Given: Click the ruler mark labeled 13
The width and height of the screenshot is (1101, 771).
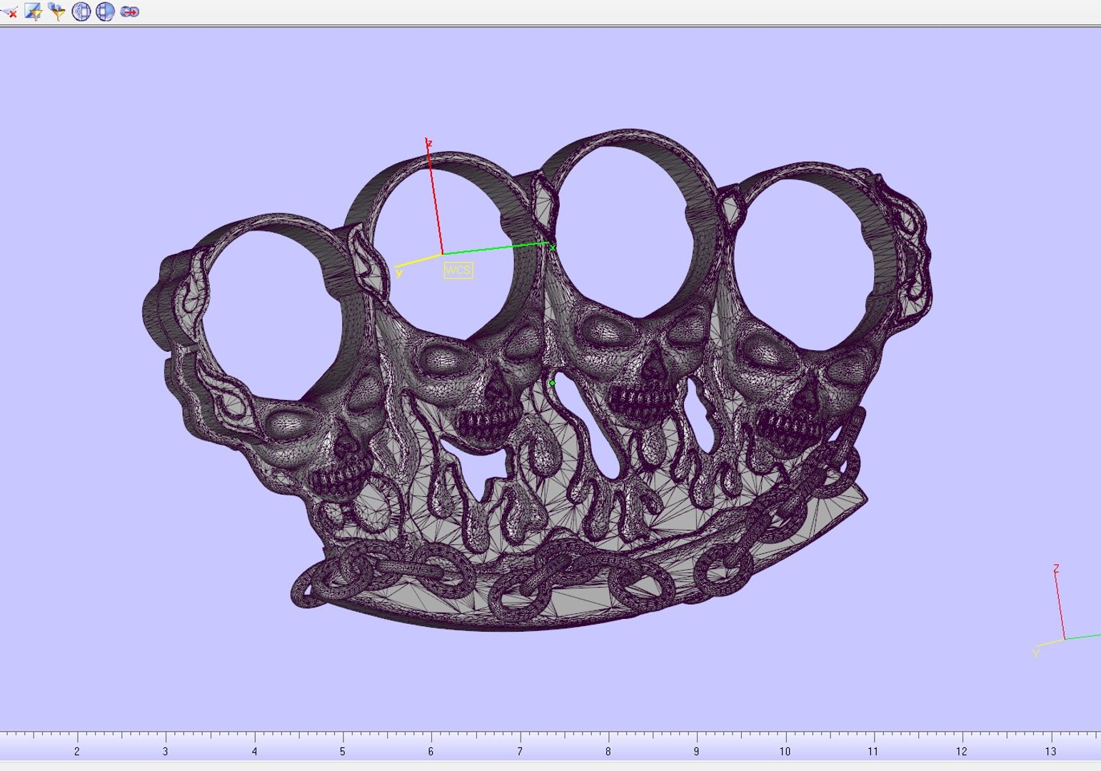Looking at the screenshot, I should click(1050, 751).
